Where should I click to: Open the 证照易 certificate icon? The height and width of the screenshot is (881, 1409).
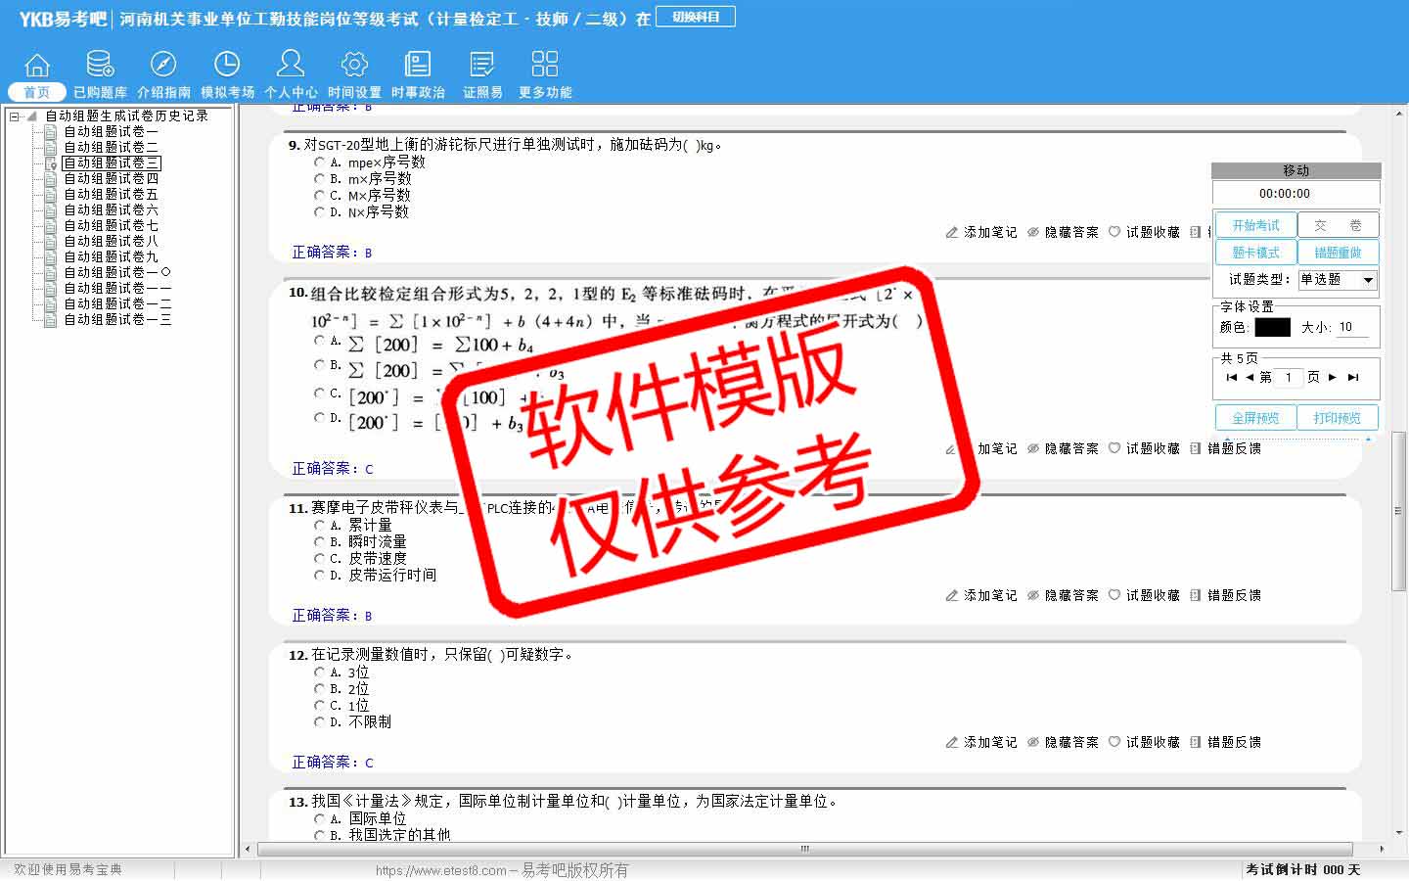pyautogui.click(x=482, y=65)
